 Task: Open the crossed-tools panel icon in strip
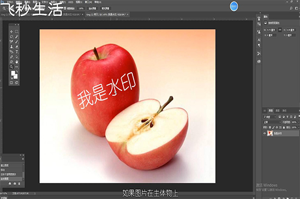(259, 53)
